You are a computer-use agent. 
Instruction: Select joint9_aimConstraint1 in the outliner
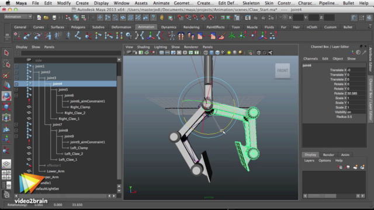point(88,142)
